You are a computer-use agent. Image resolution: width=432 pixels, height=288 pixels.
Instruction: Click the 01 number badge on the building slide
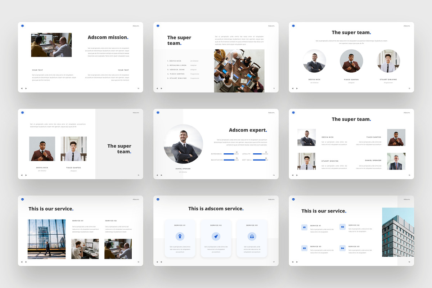(304, 227)
